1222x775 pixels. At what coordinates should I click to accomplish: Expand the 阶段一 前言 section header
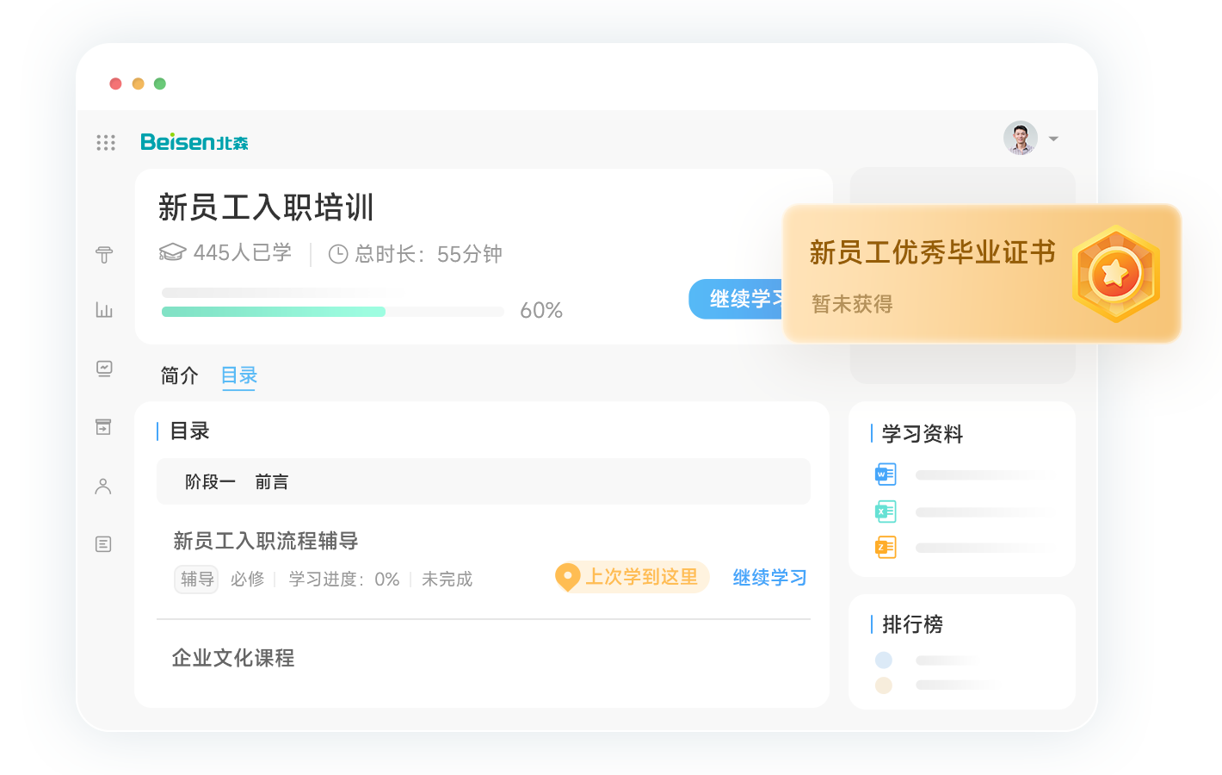483,481
